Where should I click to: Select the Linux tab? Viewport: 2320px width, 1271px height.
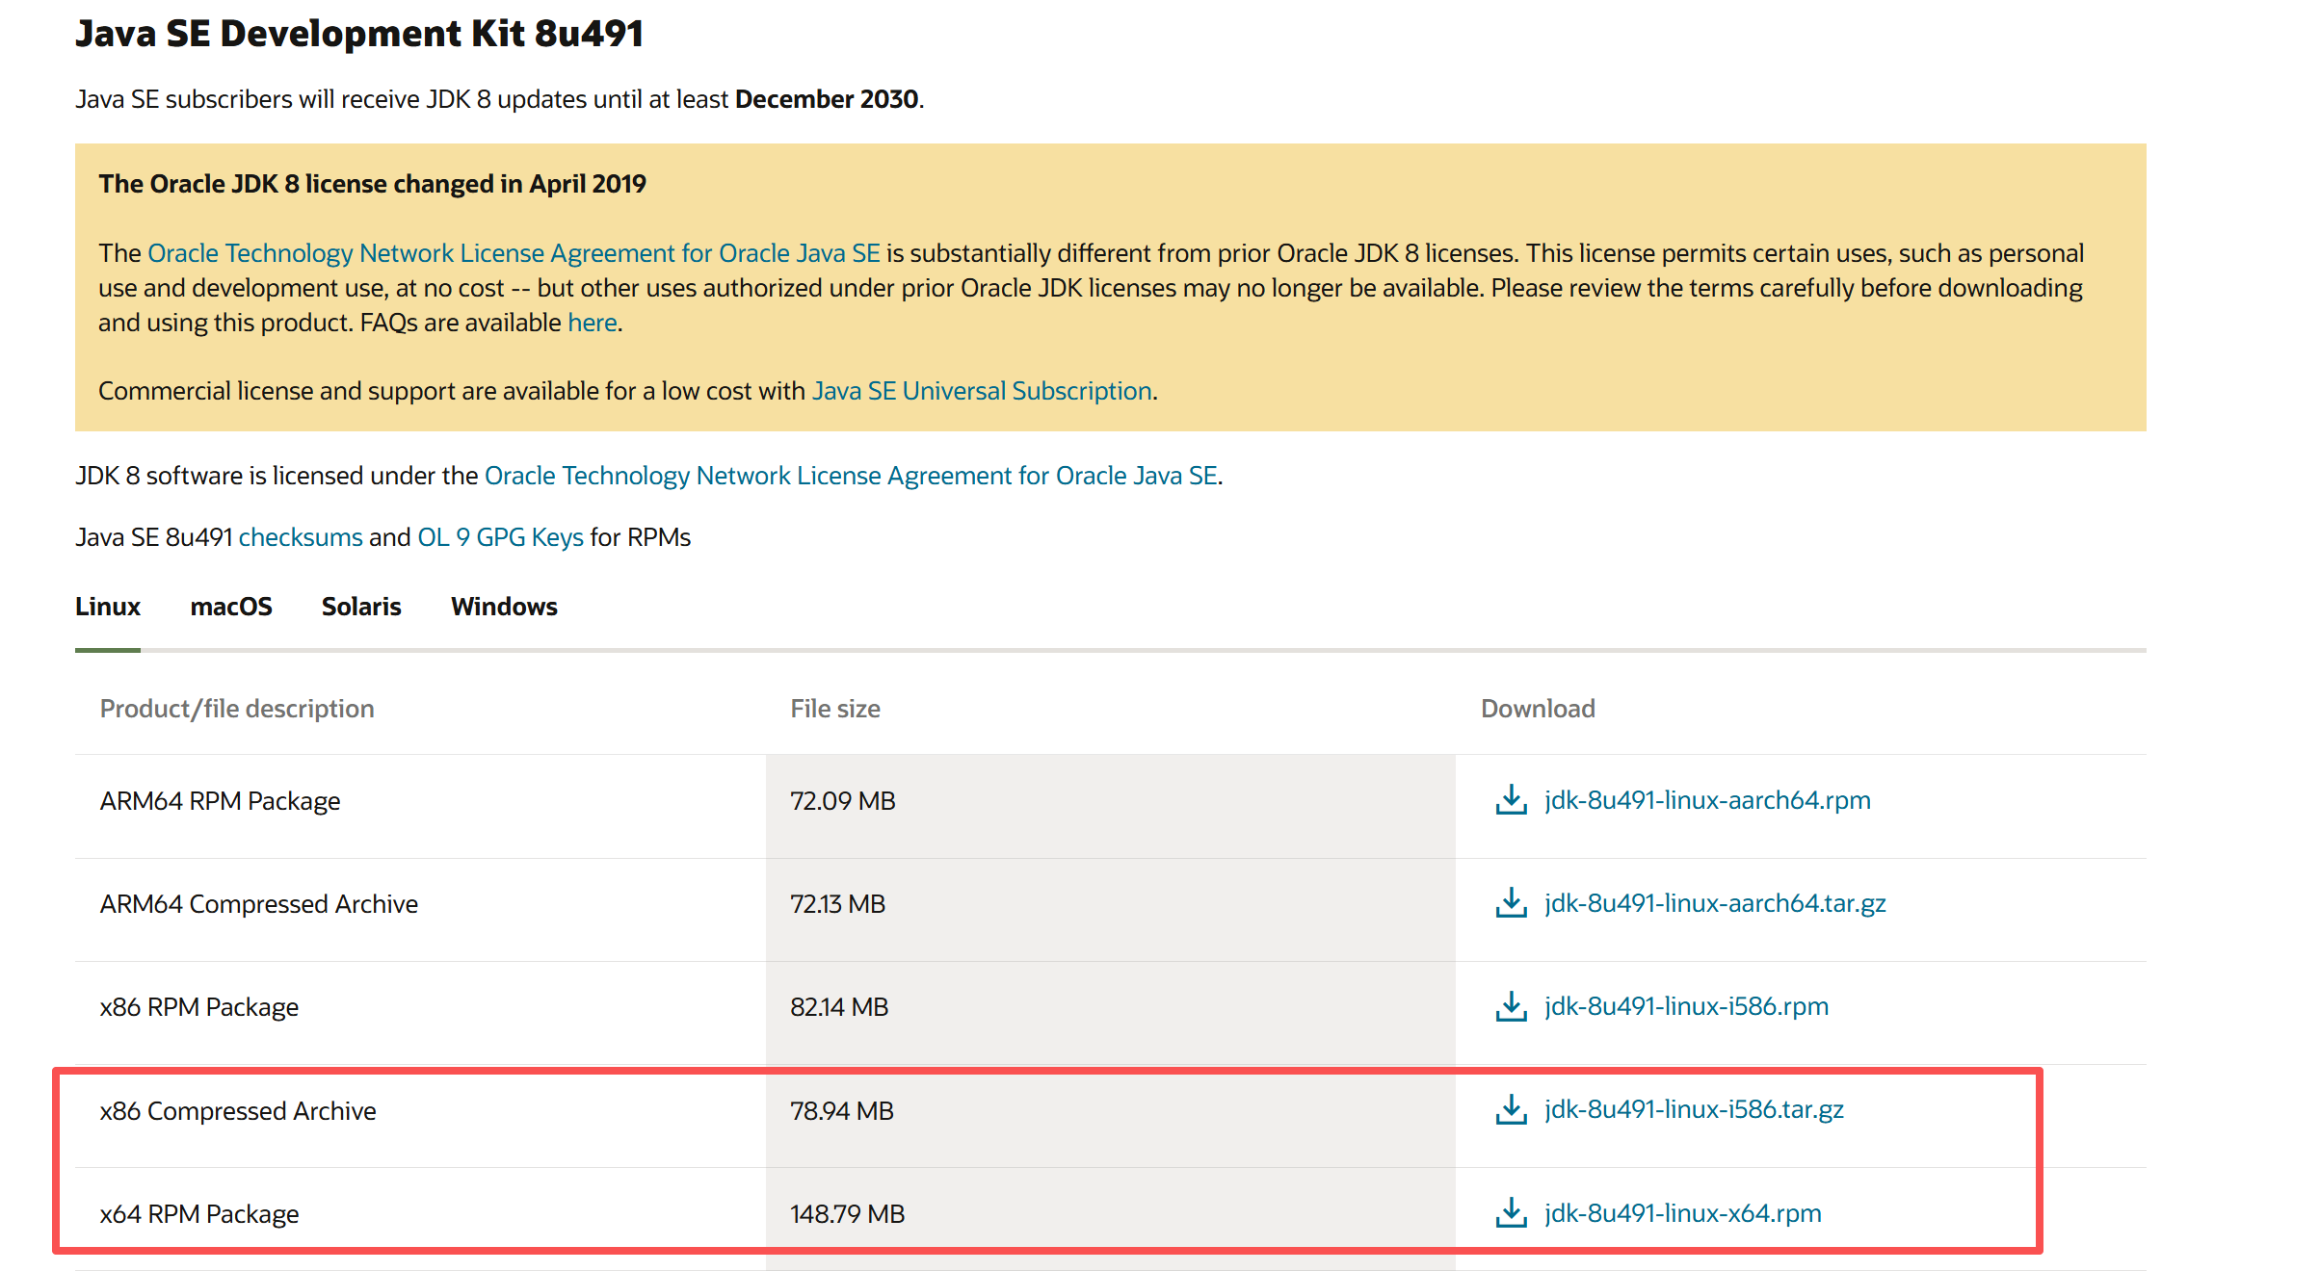[108, 607]
